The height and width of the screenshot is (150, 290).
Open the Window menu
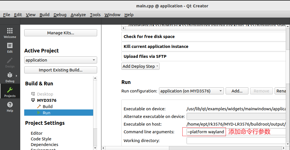click(x=112, y=15)
